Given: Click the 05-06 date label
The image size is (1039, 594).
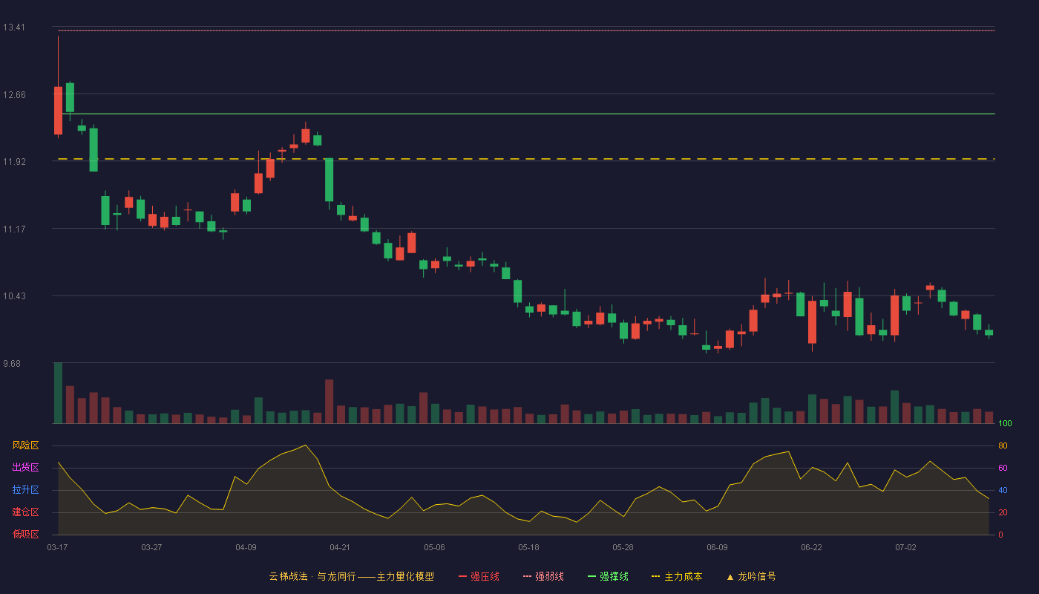Looking at the screenshot, I should [x=434, y=547].
